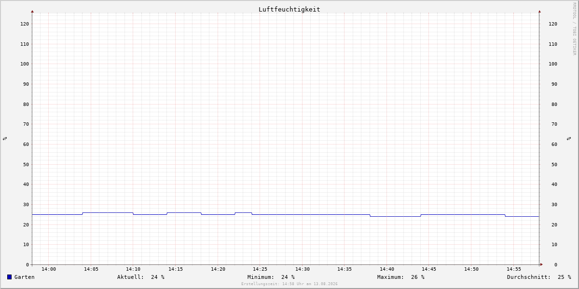Click the 14:00 time axis label
579x289 pixels.
49,269
